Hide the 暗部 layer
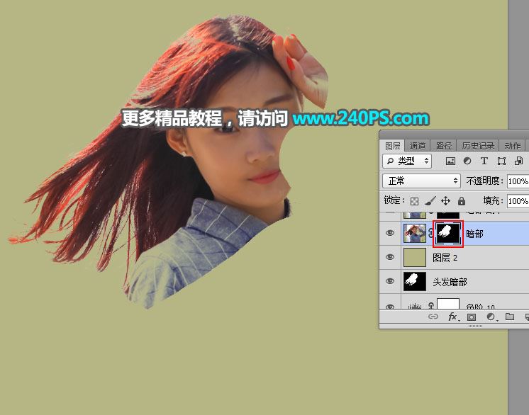The width and height of the screenshot is (529, 415). tap(390, 233)
